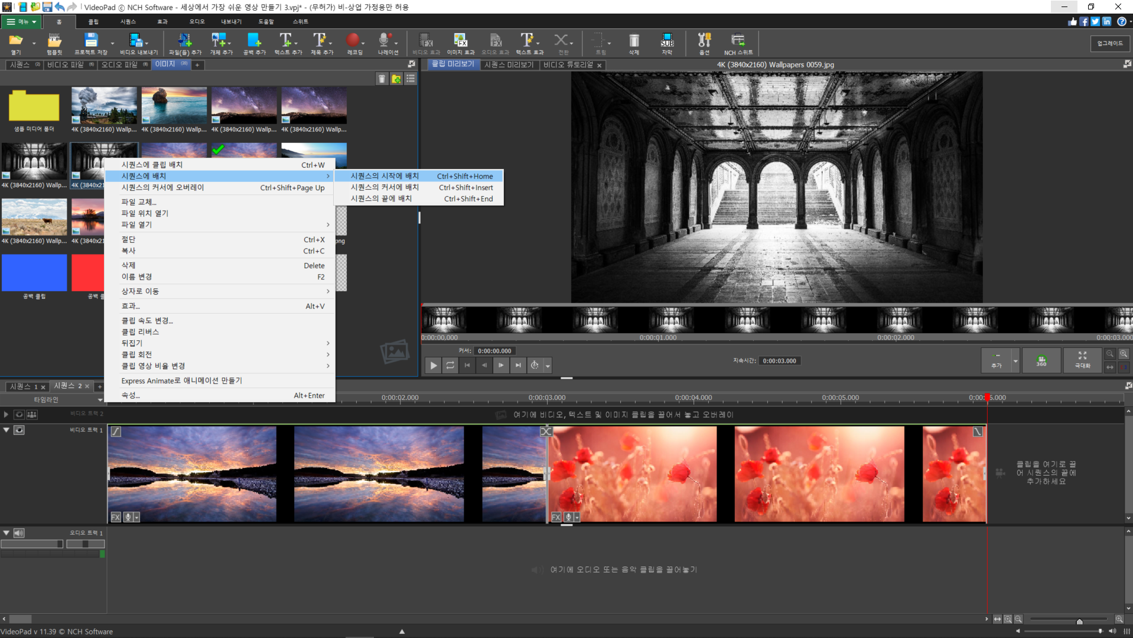Switch to 비디오 파일 bin tab
This screenshot has width=1133, height=638.
click(x=70, y=65)
